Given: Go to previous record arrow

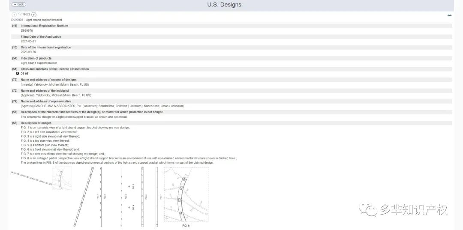Looking at the screenshot, I should pos(14,15).
